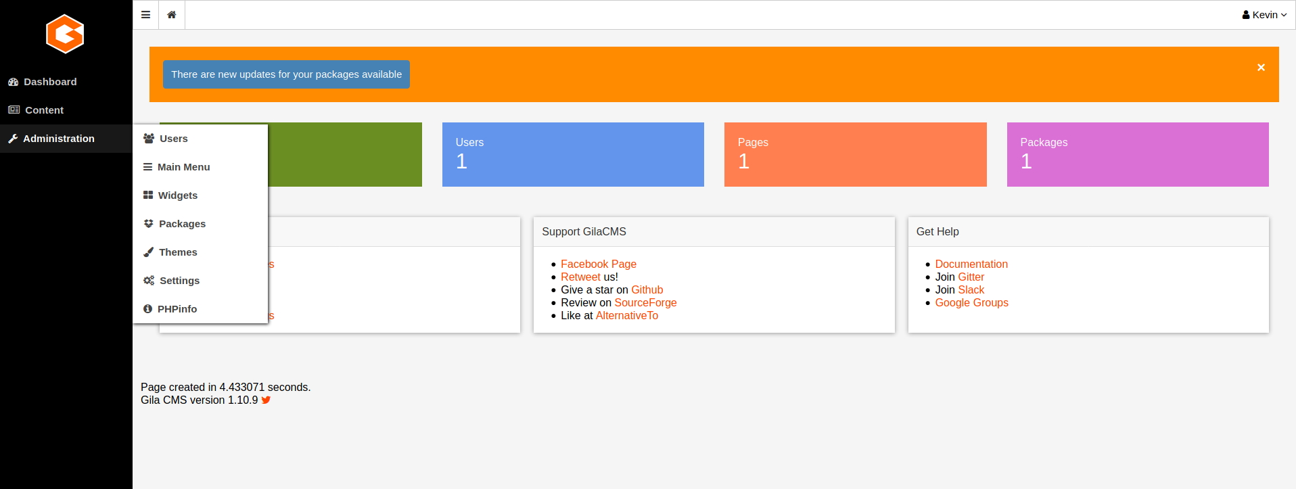Open Themes from Administration submenu
Viewport: 1296px width, 489px height.
(x=200, y=252)
